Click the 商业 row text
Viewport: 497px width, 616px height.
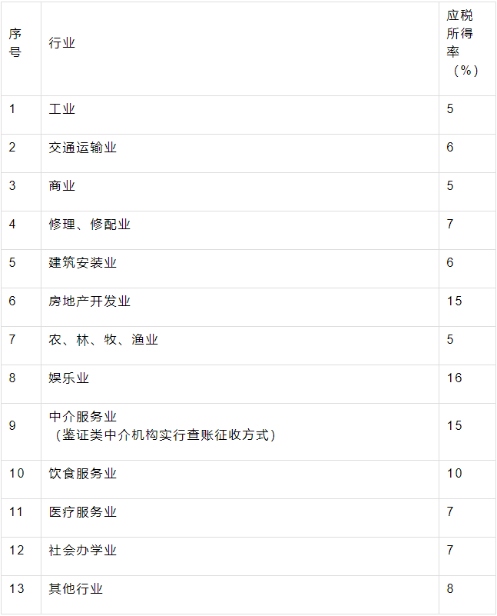point(62,185)
